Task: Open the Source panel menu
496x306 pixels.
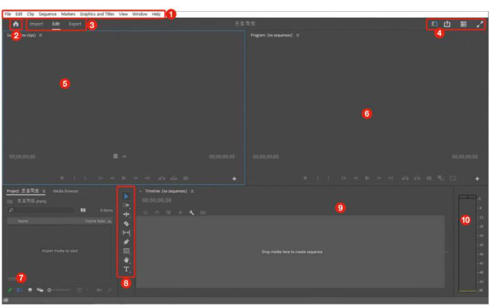Action: tap(41, 35)
